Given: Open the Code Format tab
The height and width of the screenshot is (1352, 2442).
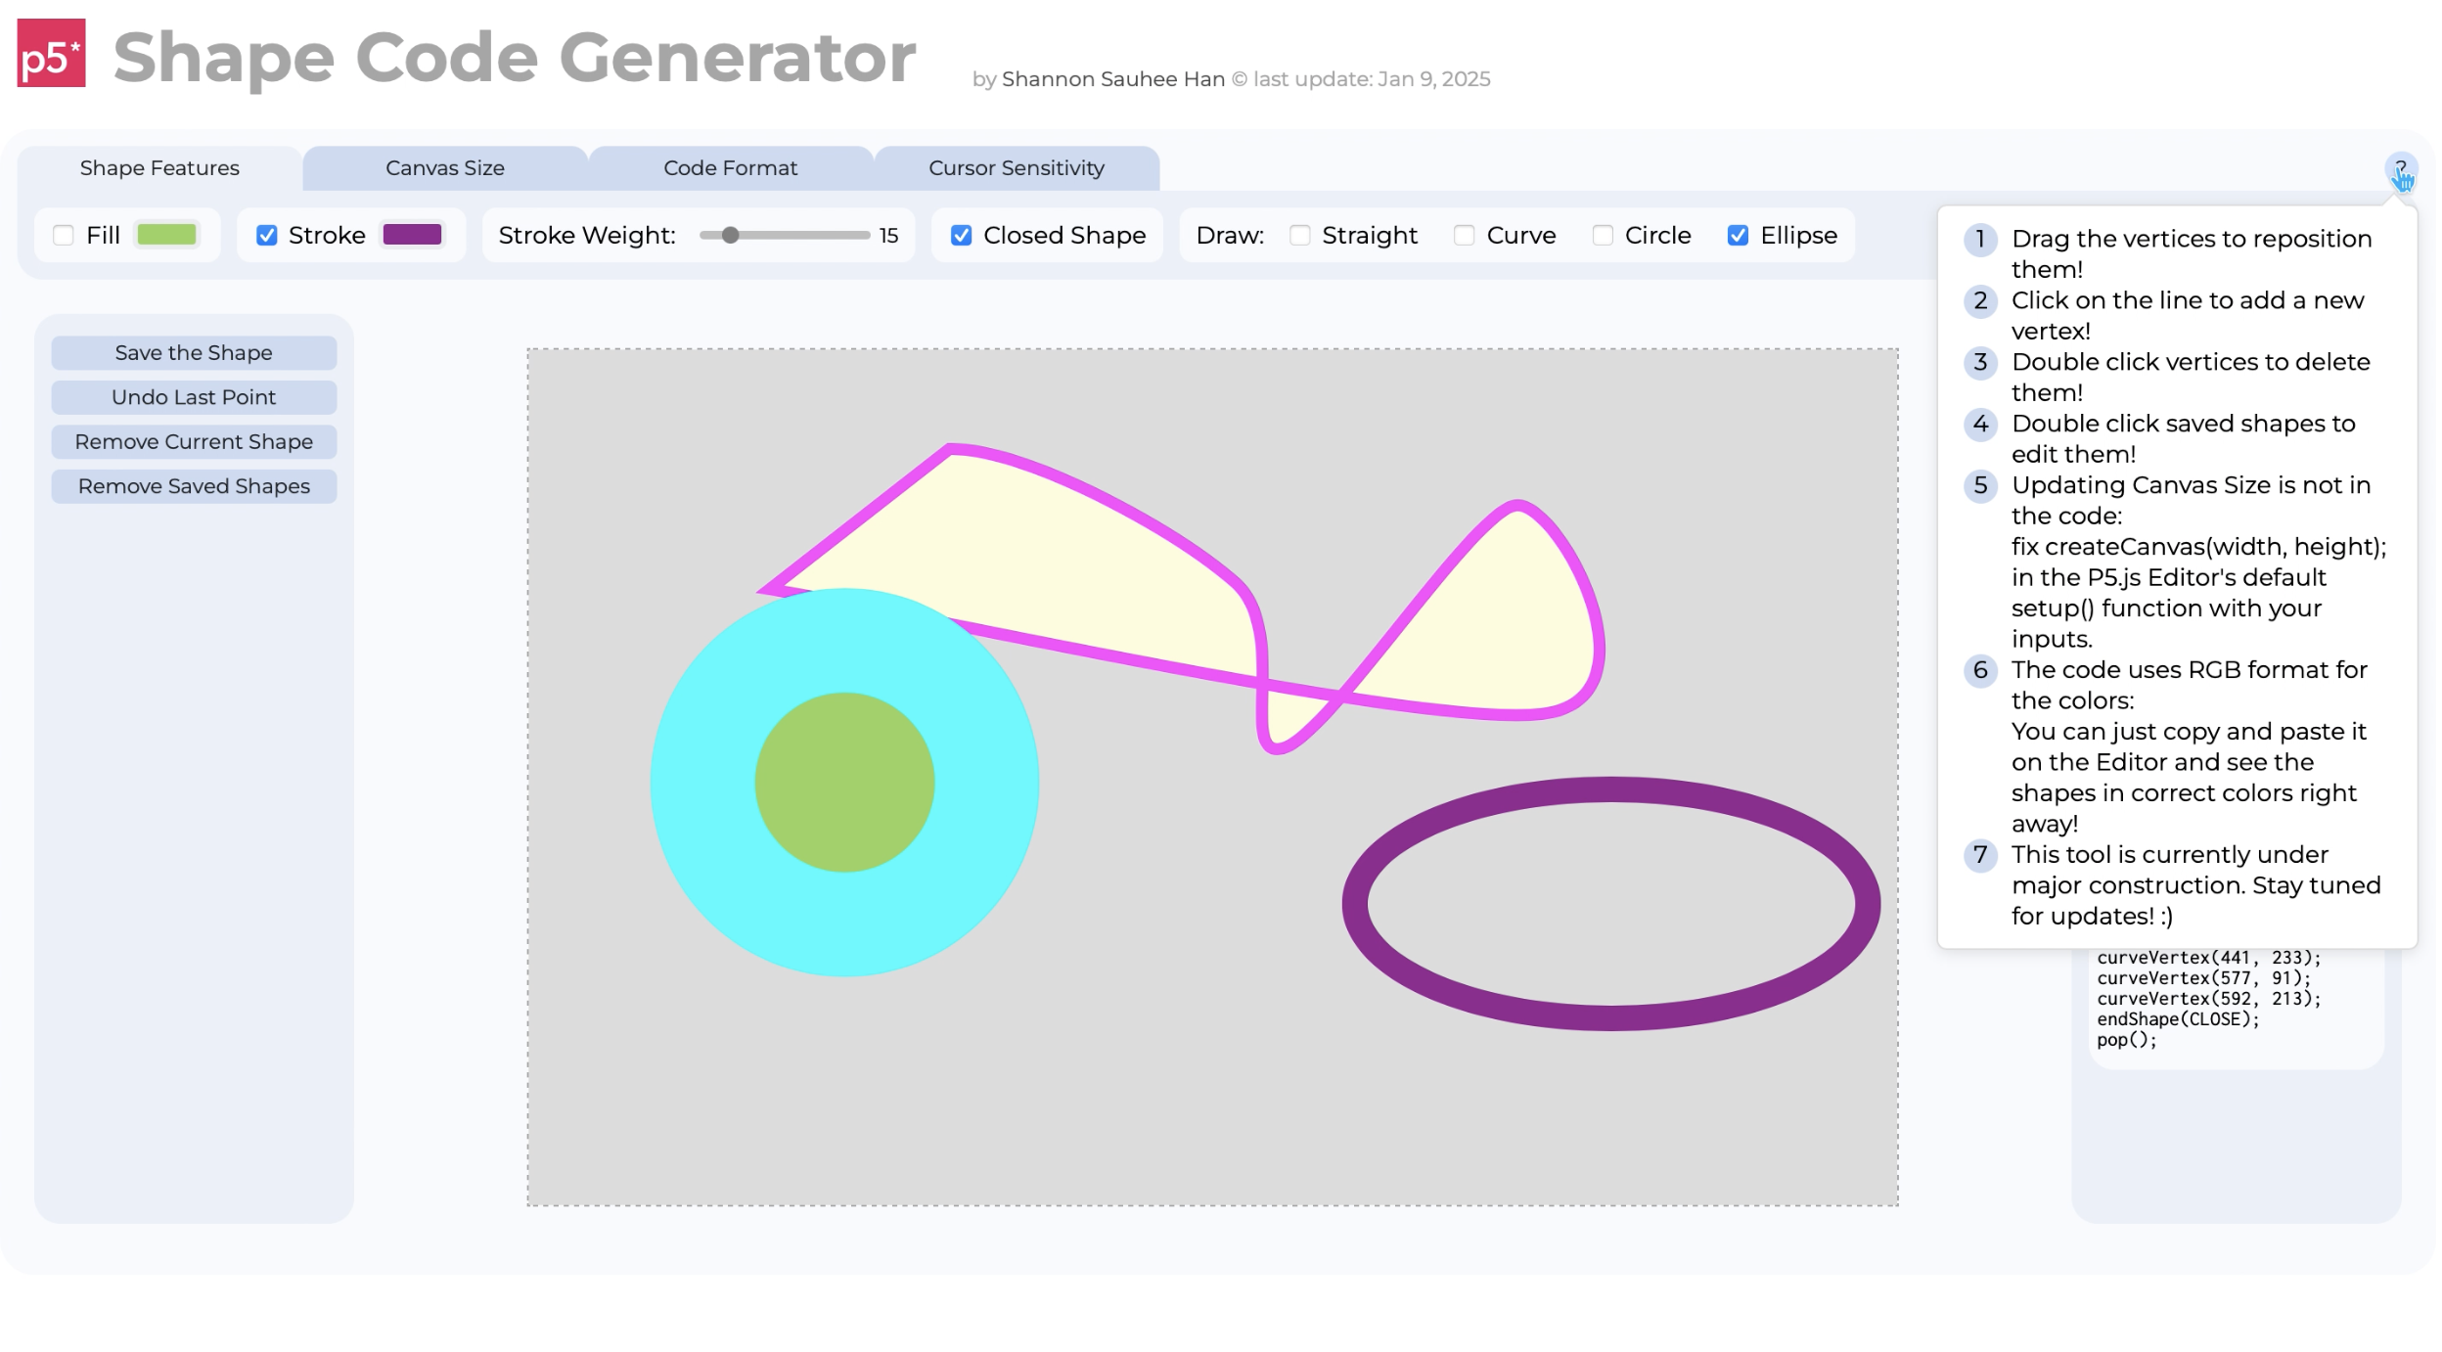Looking at the screenshot, I should click(x=730, y=168).
